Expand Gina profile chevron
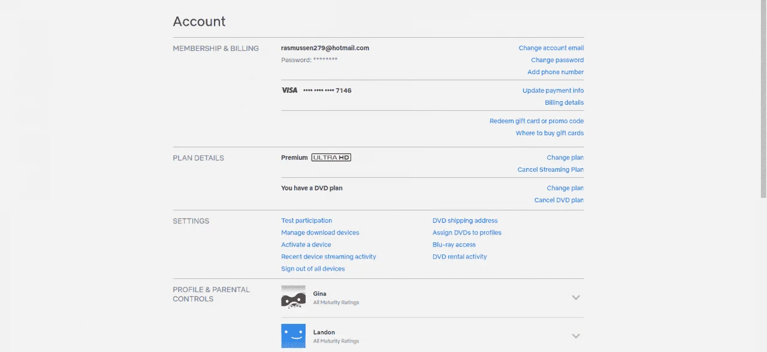The width and height of the screenshot is (767, 352). point(576,298)
